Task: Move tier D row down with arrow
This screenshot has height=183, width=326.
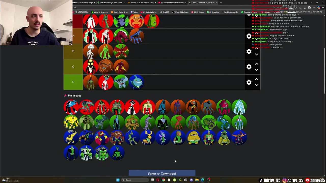Action: (x=256, y=85)
